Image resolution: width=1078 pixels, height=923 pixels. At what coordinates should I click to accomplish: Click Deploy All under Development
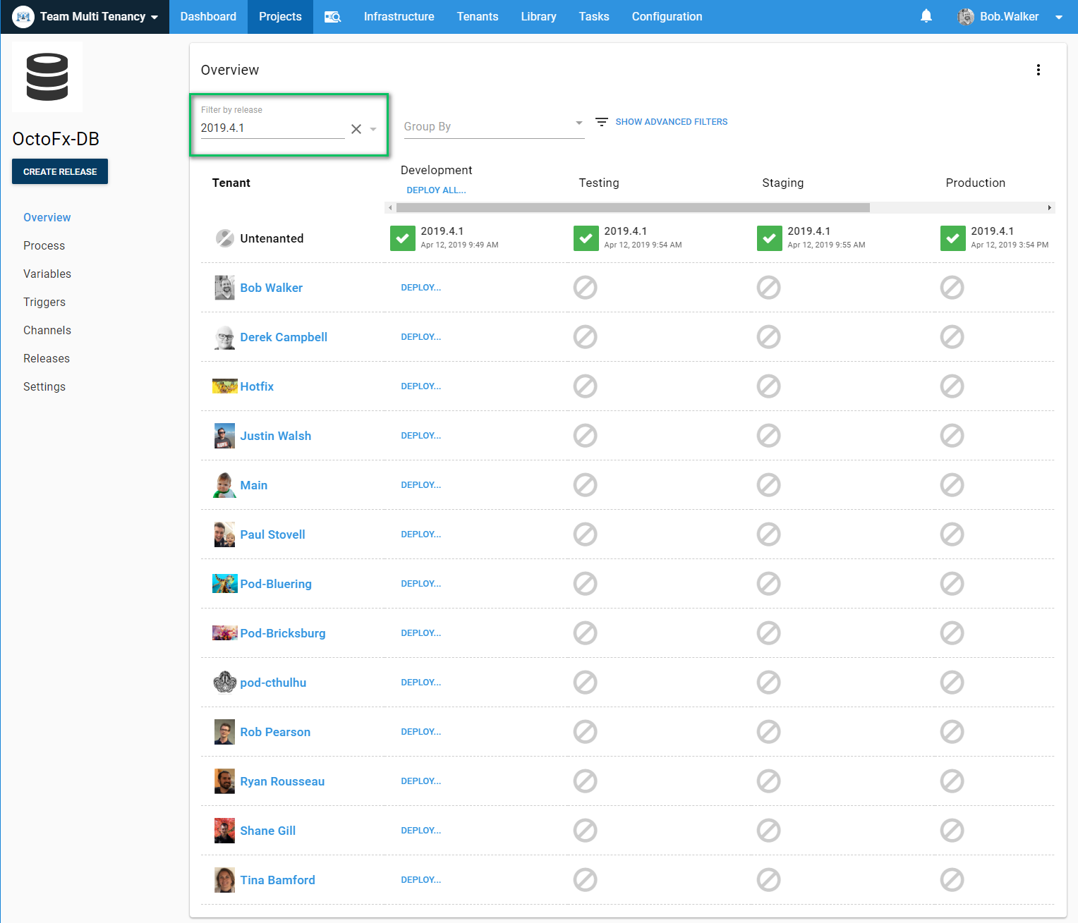(436, 190)
